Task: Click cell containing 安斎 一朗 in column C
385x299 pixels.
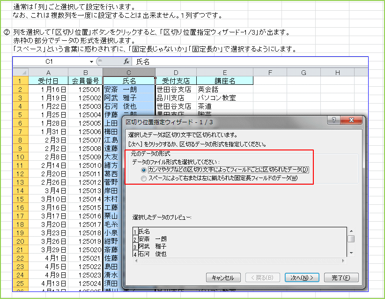Action: pos(129,89)
